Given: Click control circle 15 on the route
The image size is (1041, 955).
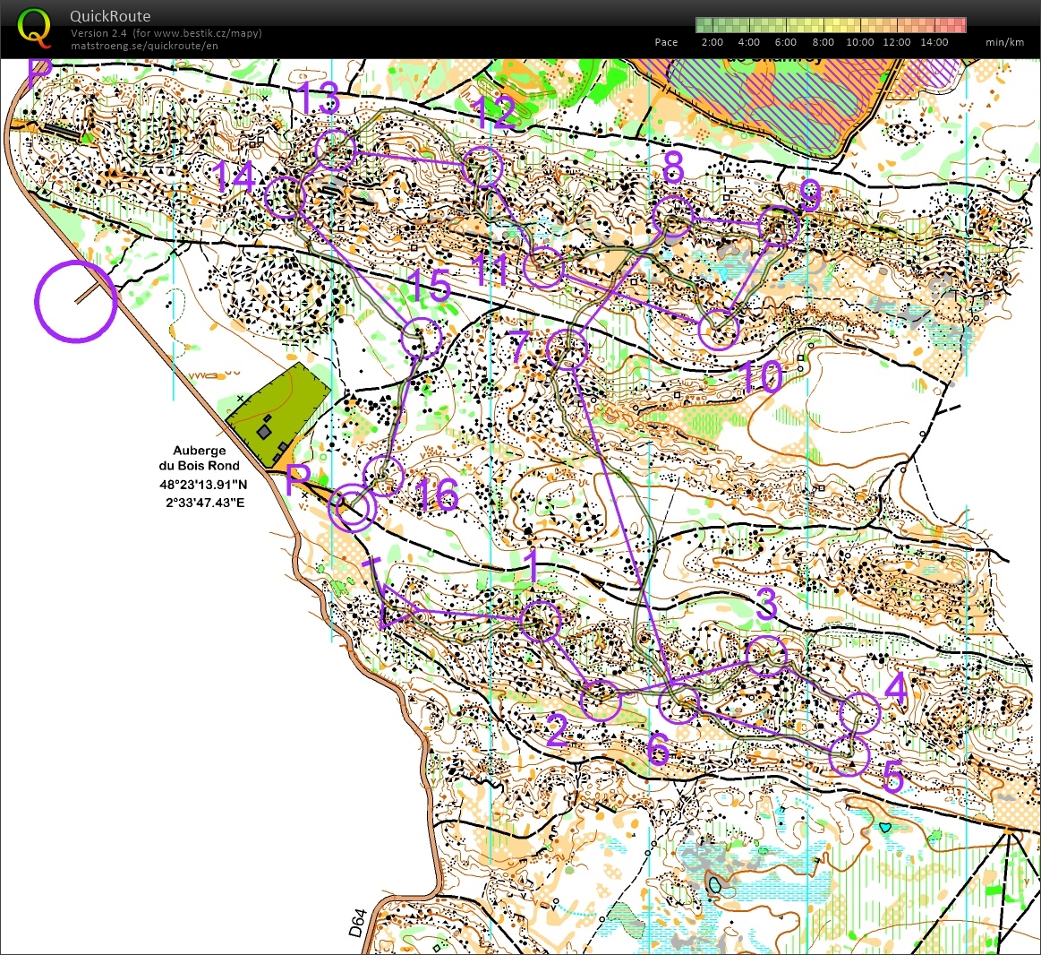Looking at the screenshot, I should (421, 338).
